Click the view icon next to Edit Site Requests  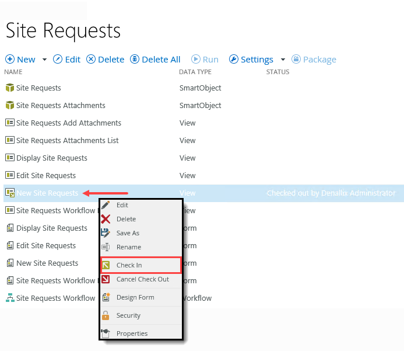[x=9, y=176]
